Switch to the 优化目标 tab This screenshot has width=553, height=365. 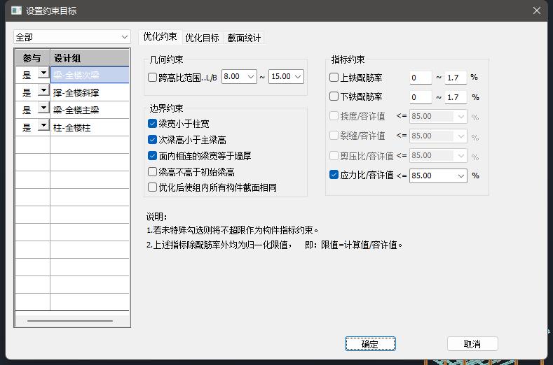[x=202, y=38]
